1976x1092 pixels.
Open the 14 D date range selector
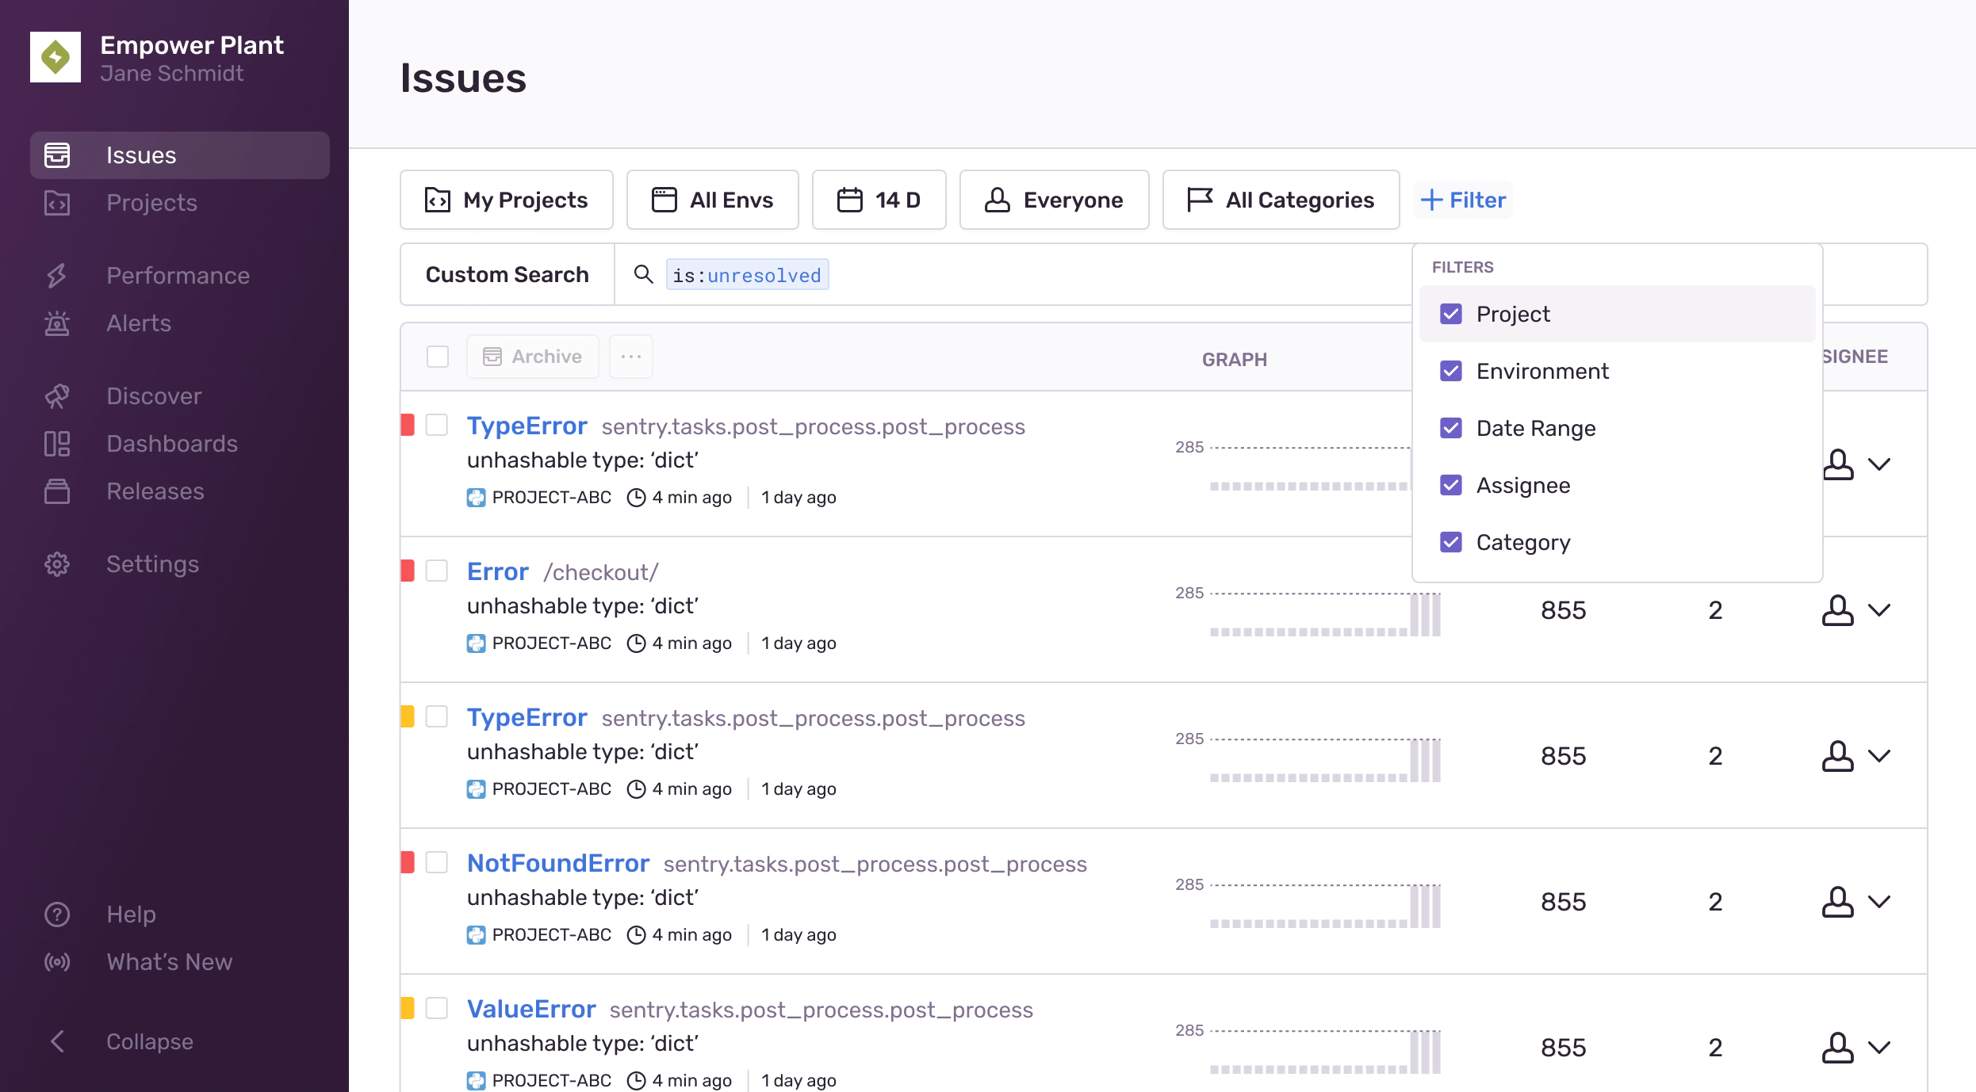pyautogui.click(x=879, y=200)
